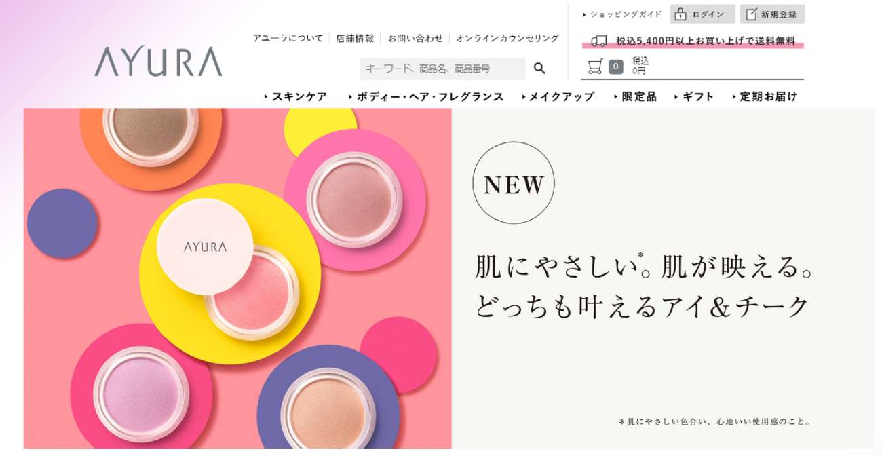
Task: Click the keyword search input field
Action: pos(442,69)
